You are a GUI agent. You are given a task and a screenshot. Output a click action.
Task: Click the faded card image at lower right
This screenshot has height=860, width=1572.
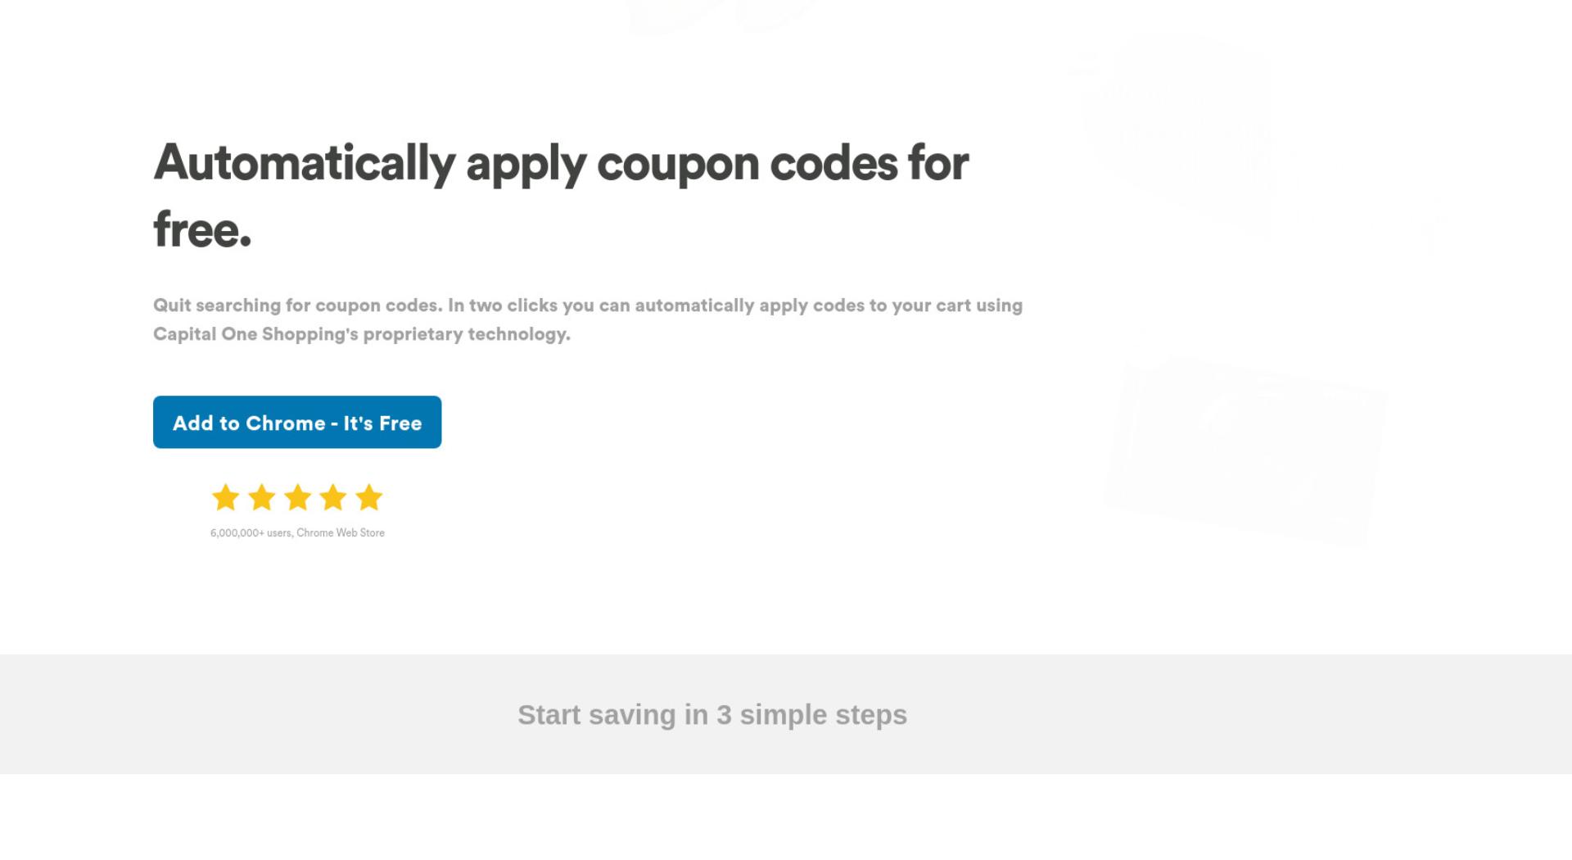(x=1244, y=451)
